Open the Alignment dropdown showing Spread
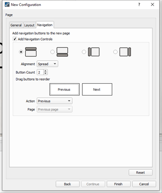The width and height of the screenshot is (162, 193). (x=47, y=64)
